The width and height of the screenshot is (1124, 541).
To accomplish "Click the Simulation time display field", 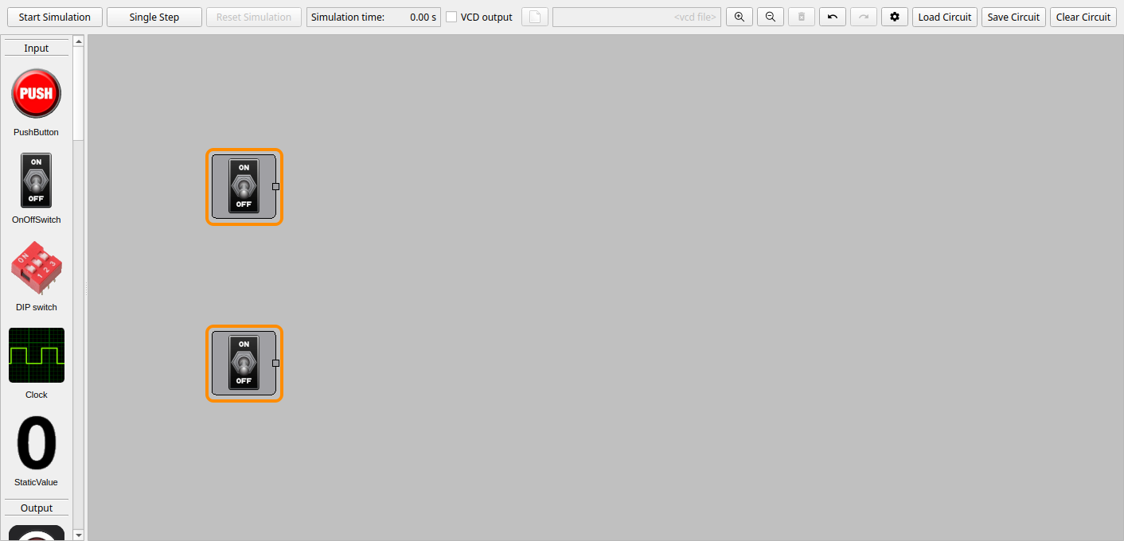I will click(373, 17).
